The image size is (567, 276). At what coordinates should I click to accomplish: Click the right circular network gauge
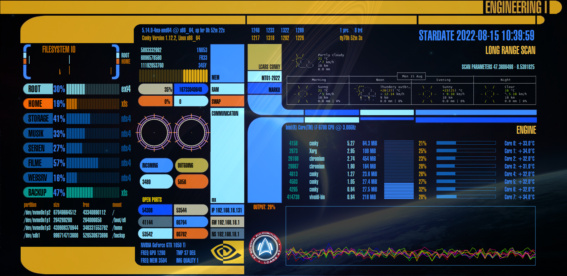pos(191,133)
